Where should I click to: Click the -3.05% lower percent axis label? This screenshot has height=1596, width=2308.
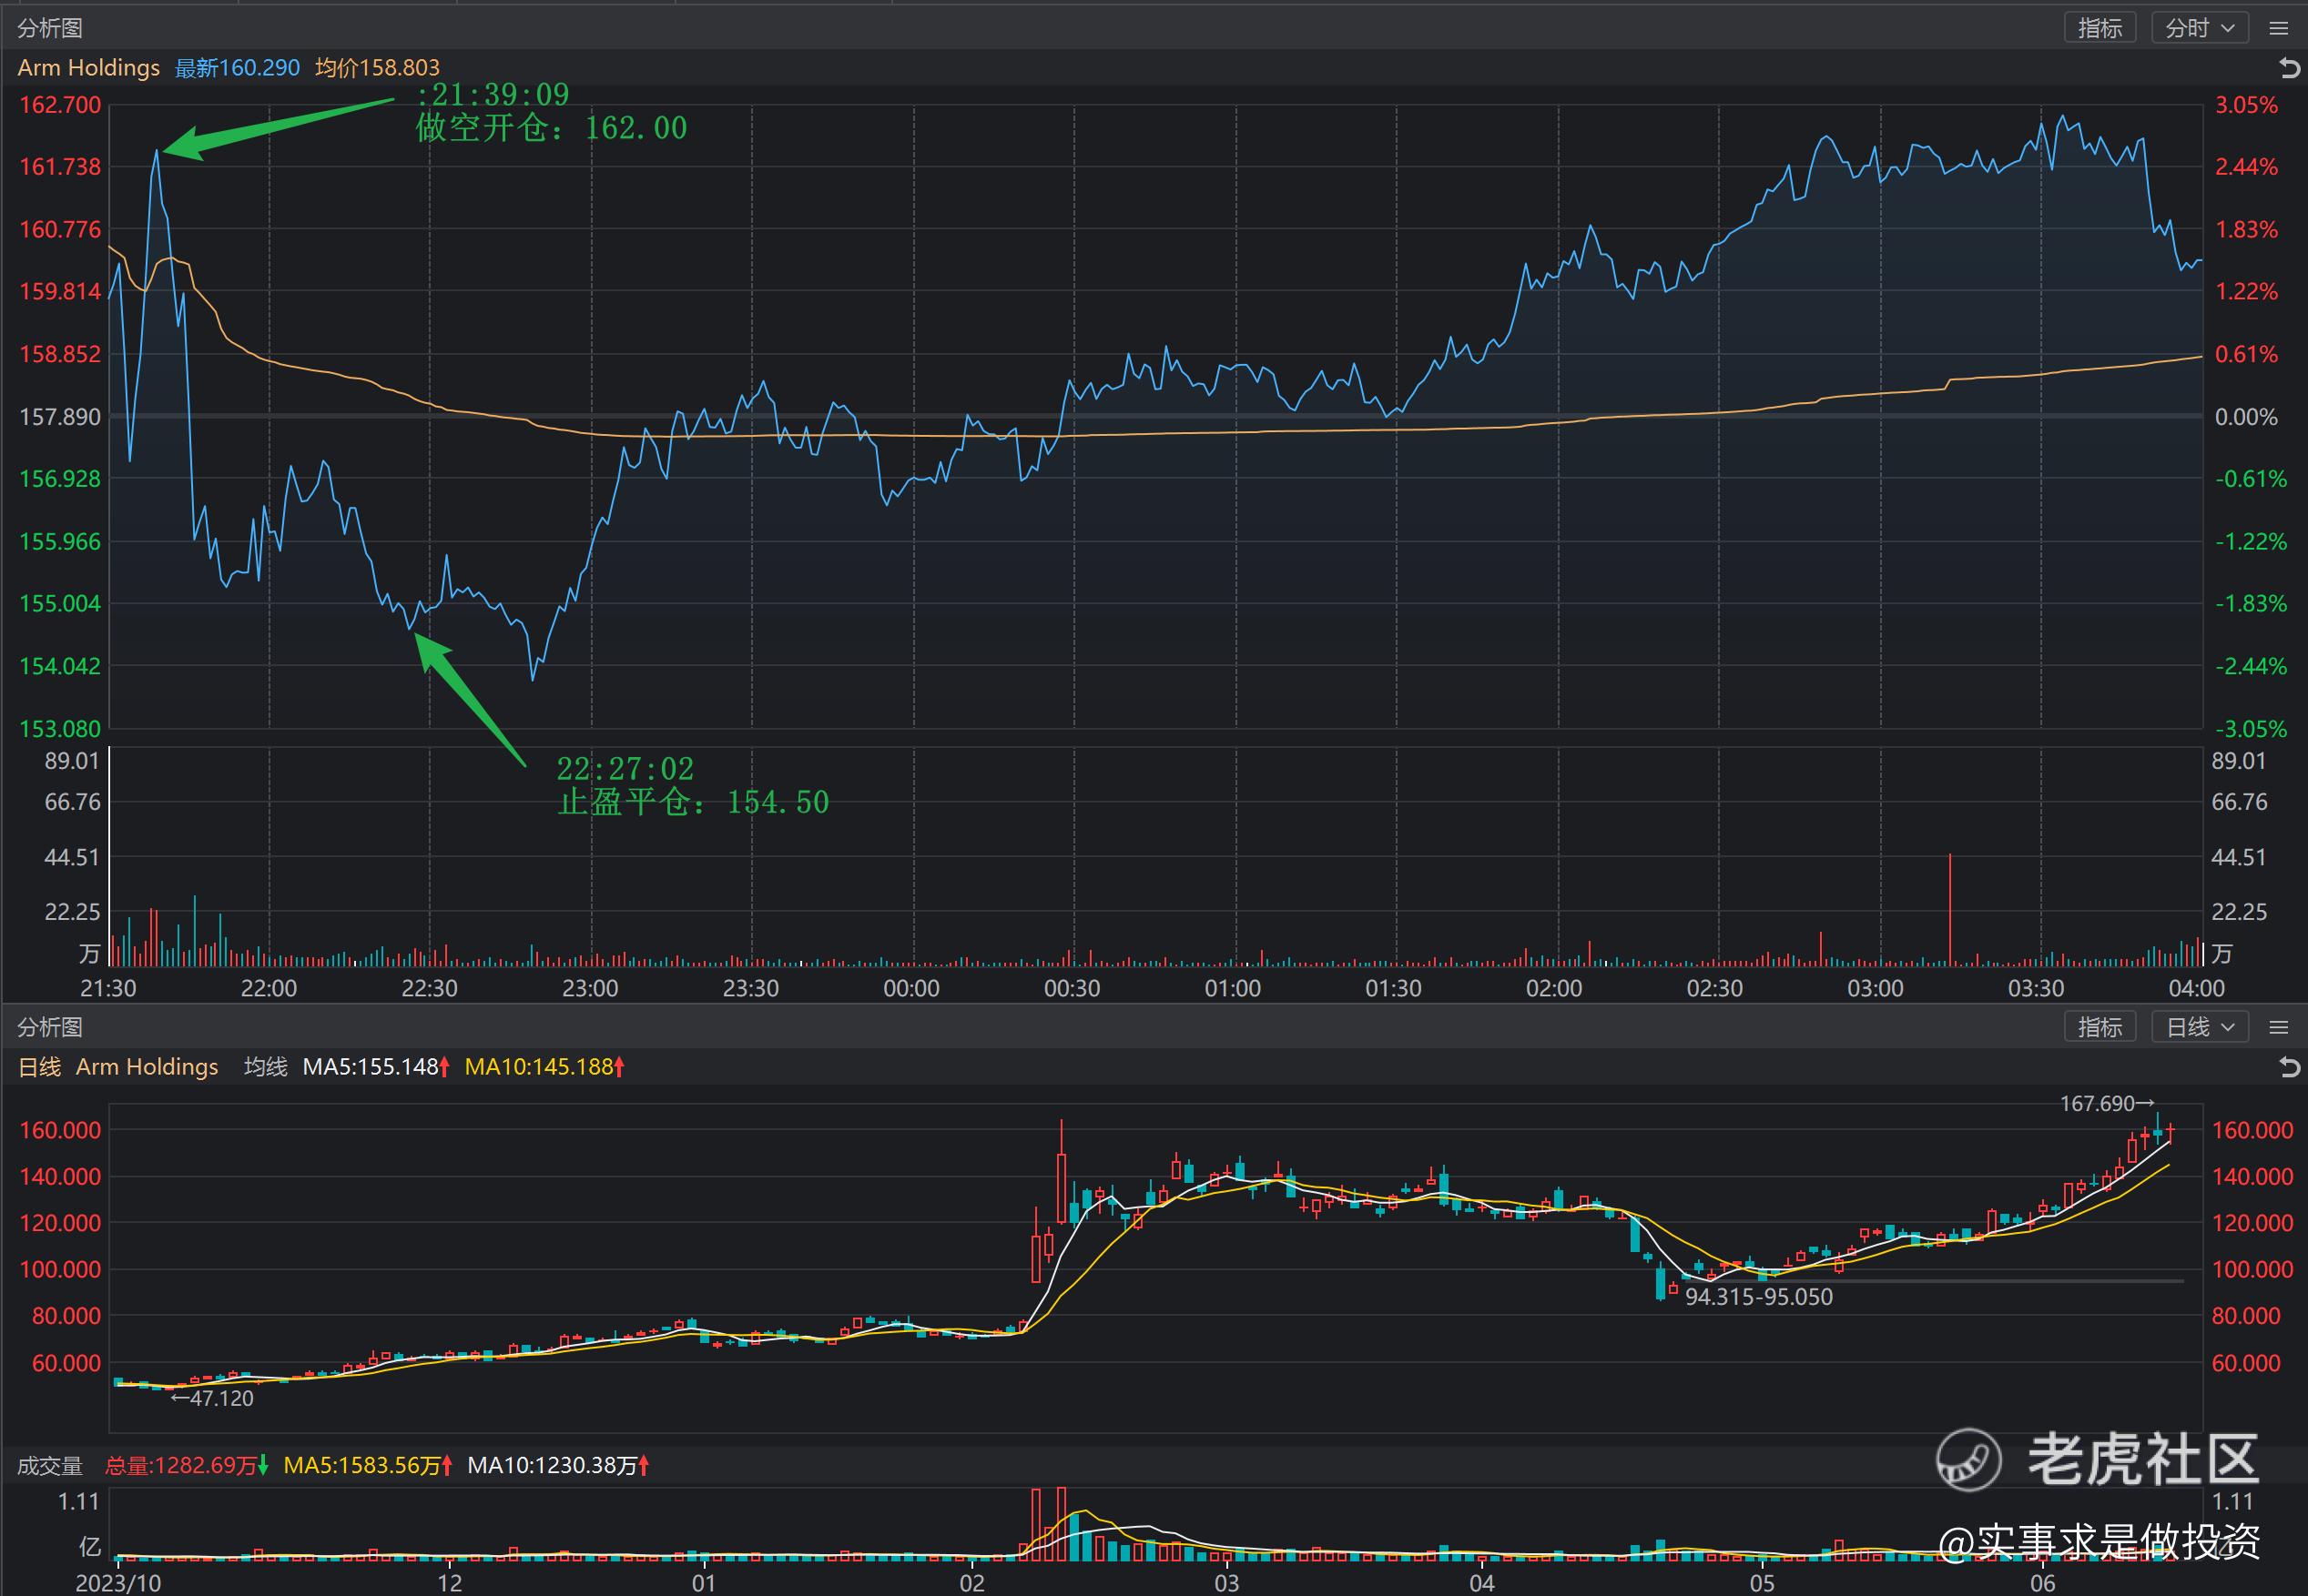click(2251, 729)
